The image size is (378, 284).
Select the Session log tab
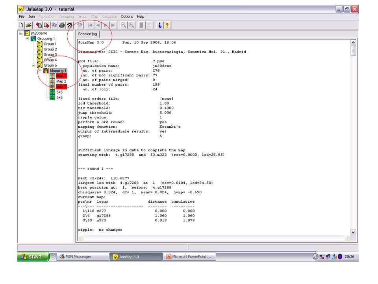point(87,34)
